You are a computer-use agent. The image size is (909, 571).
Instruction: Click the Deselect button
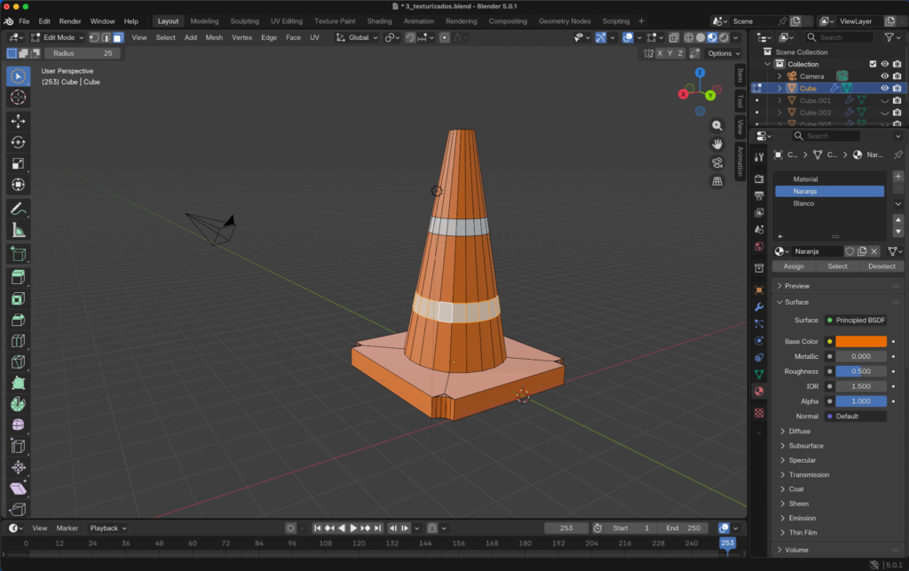point(881,266)
